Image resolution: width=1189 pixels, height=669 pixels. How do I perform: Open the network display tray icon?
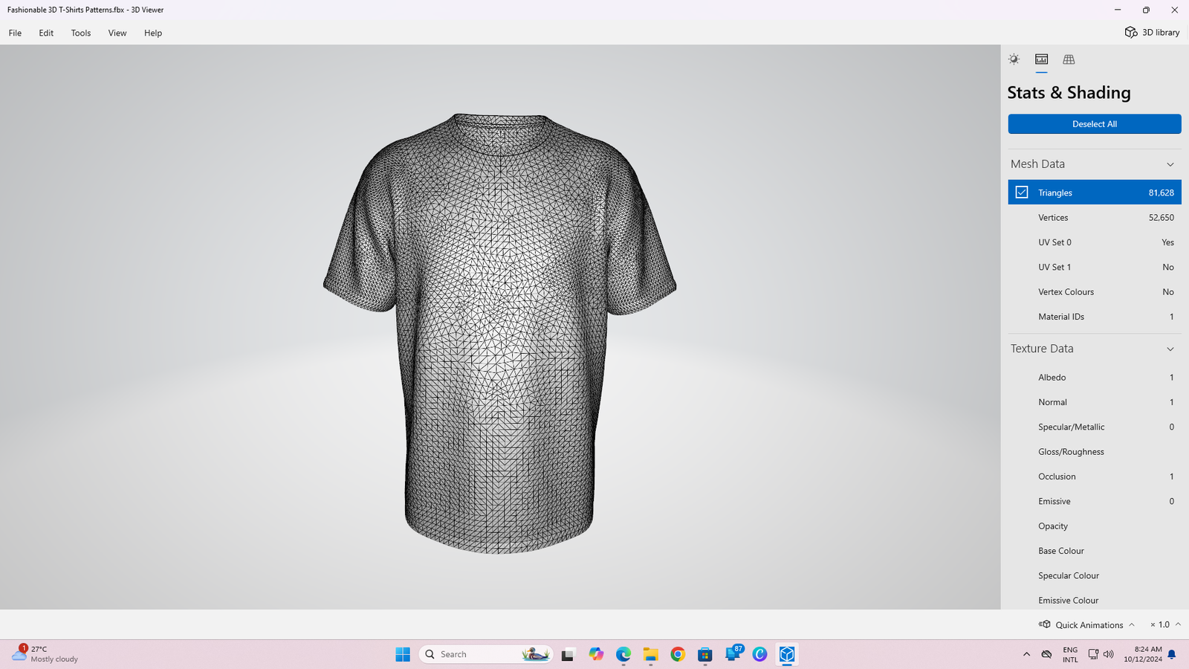click(x=1093, y=654)
